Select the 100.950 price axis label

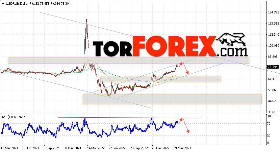(274, 46)
